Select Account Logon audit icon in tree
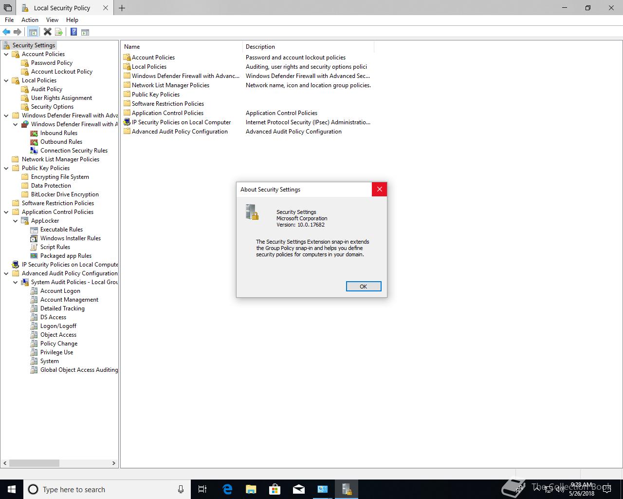Image resolution: width=623 pixels, height=499 pixels. [x=34, y=291]
